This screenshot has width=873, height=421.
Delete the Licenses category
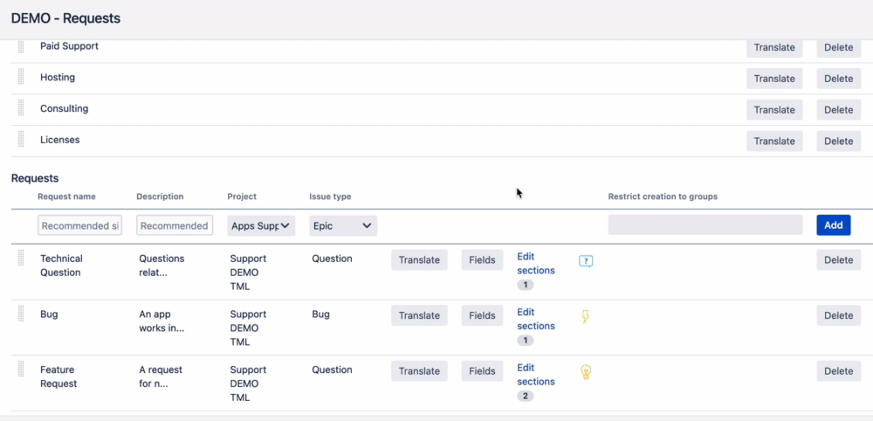pos(838,141)
